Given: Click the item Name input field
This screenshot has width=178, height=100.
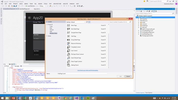Looking at the screenshot, I should pos(82,74).
